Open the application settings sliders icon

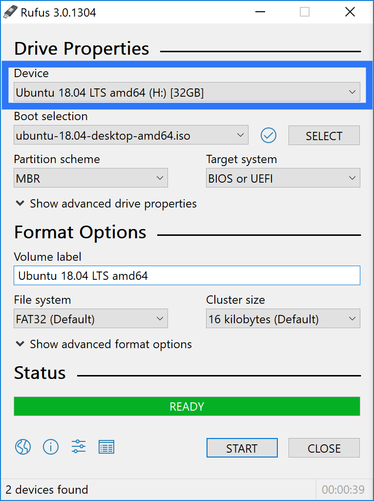pyautogui.click(x=79, y=446)
